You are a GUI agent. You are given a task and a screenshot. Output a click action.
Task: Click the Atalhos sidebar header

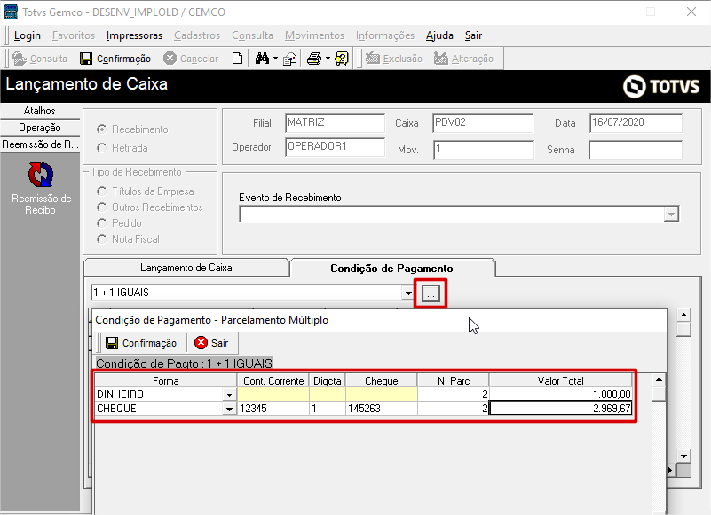[x=40, y=111]
